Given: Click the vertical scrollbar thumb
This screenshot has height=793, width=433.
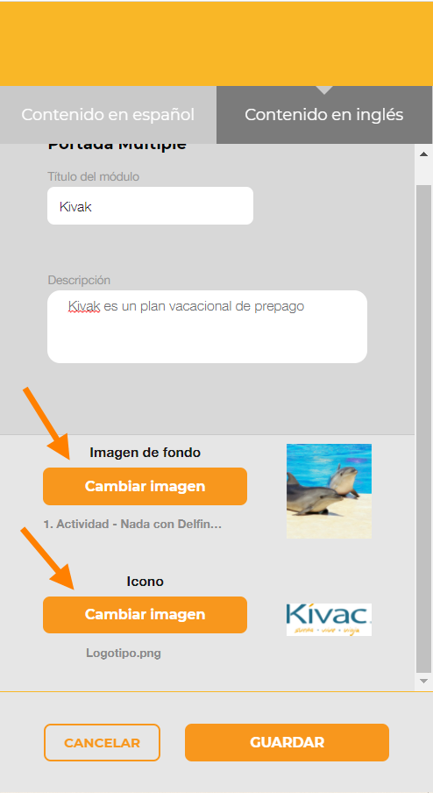Looking at the screenshot, I should coord(424,429).
